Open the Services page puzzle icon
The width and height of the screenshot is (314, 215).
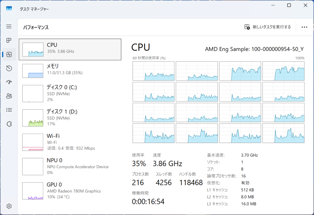[x=9, y=124]
